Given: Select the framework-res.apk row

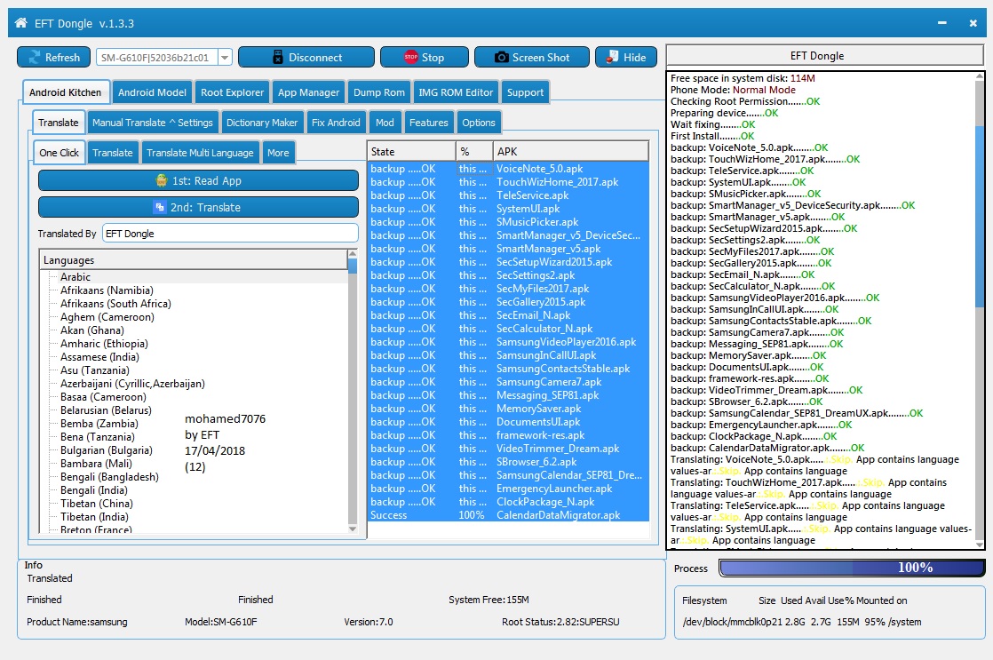Looking at the screenshot, I should click(508, 435).
